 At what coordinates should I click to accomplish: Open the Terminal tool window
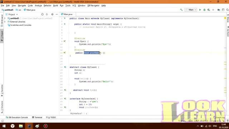point(37,117)
